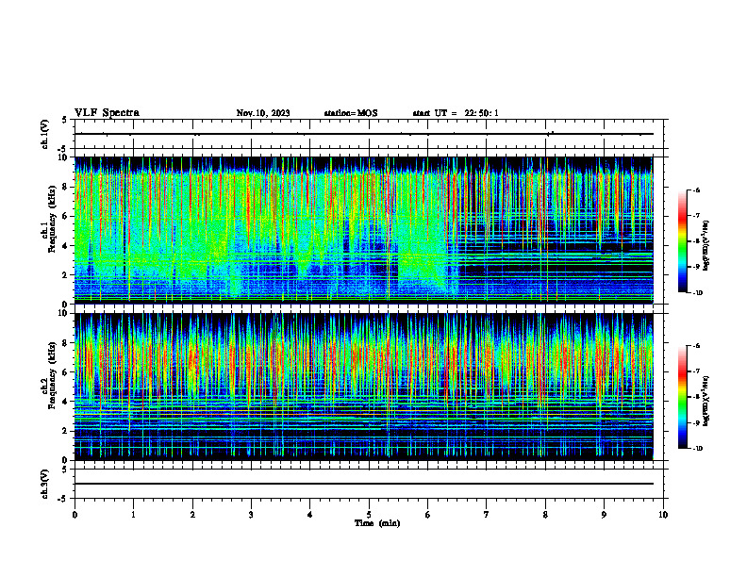Click time axis tick label "9"

[604, 515]
